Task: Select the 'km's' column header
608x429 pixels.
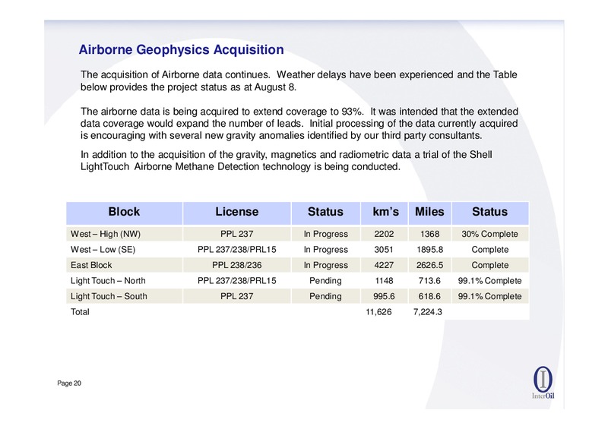Action: click(x=385, y=212)
